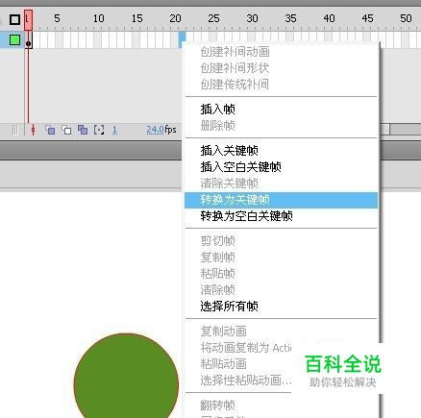
Task: Click the frame 25 label on the ruler
Action: click(213, 18)
